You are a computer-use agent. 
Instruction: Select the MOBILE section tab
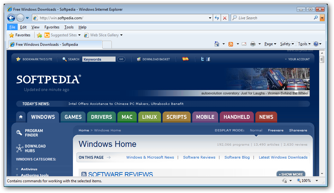[205, 117]
